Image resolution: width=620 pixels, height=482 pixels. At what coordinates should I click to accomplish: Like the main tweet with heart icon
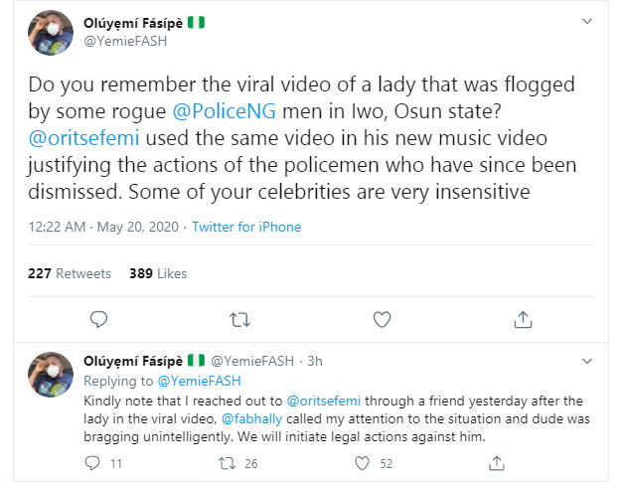(x=382, y=319)
